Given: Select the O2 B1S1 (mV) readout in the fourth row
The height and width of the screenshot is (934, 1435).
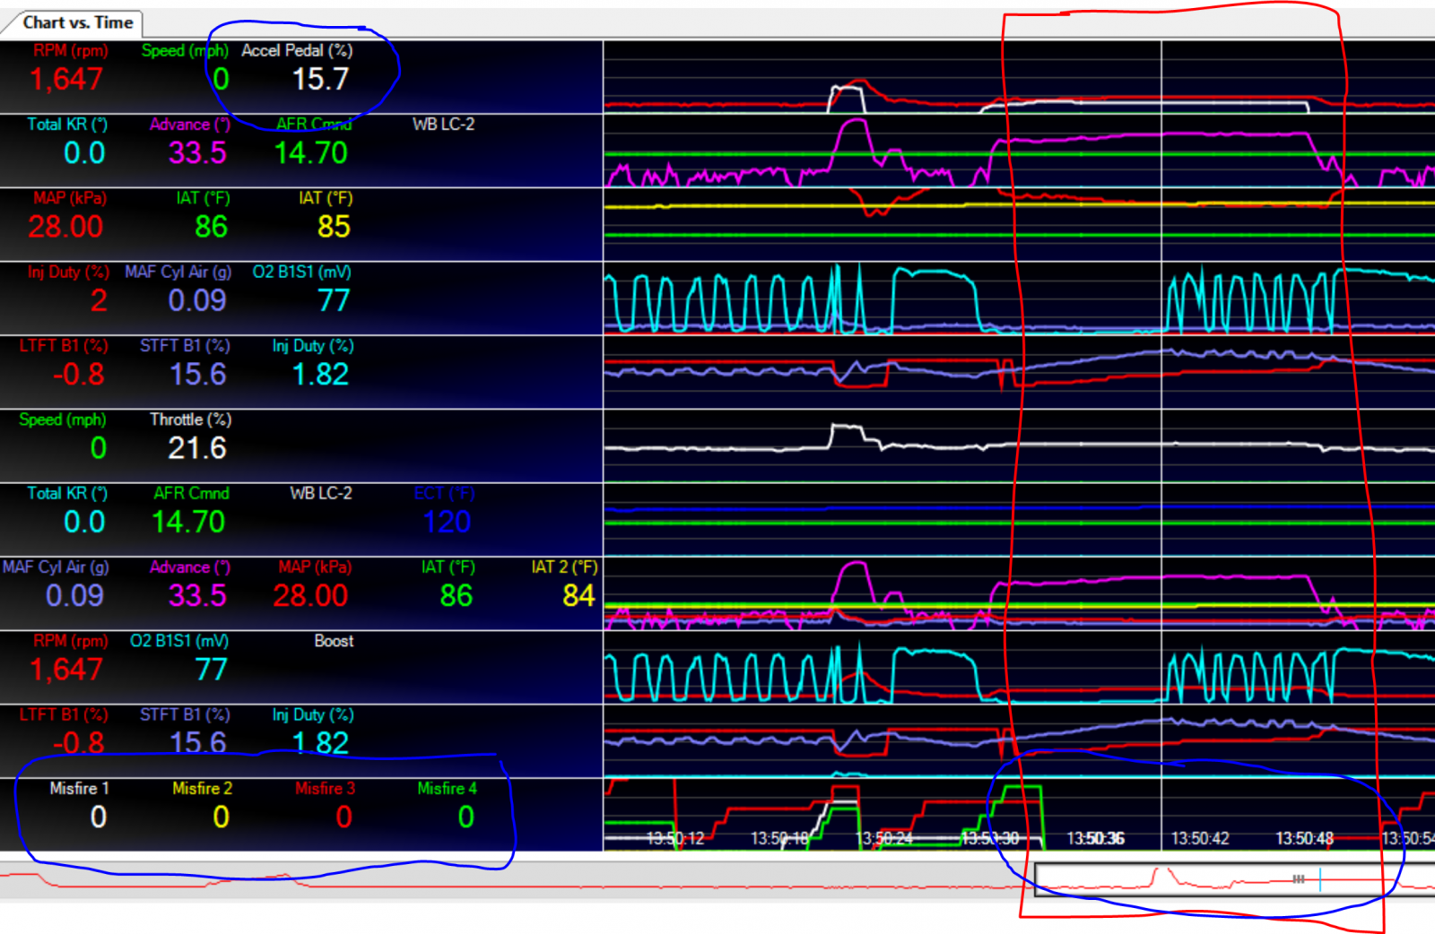Looking at the screenshot, I should [302, 289].
